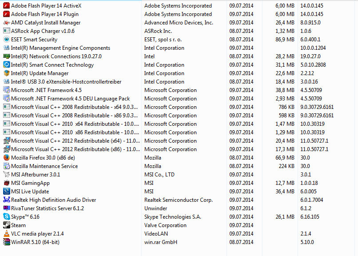Click publisher Unwinder

(x=156, y=208)
